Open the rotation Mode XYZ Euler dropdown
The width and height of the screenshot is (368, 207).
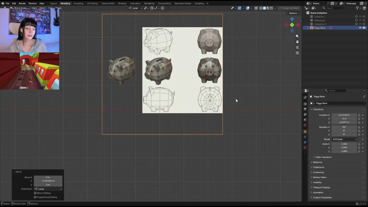pos(344,139)
